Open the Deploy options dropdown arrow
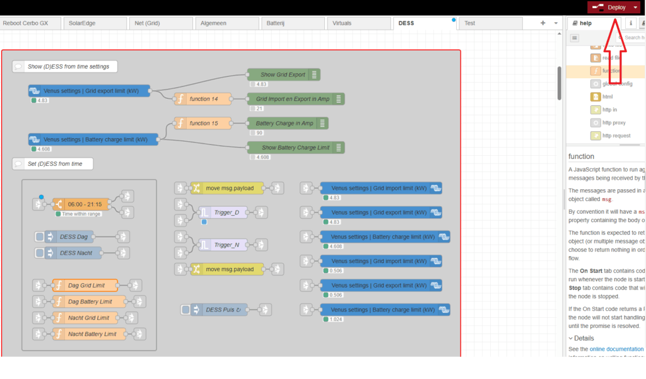The image size is (646, 379). [635, 8]
